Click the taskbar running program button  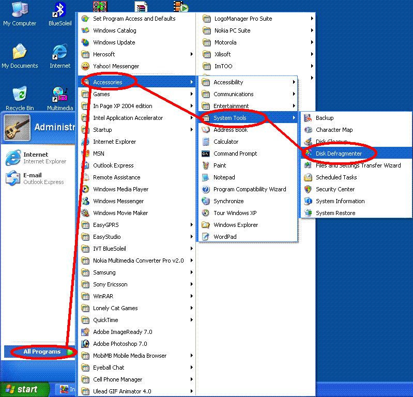(66, 389)
